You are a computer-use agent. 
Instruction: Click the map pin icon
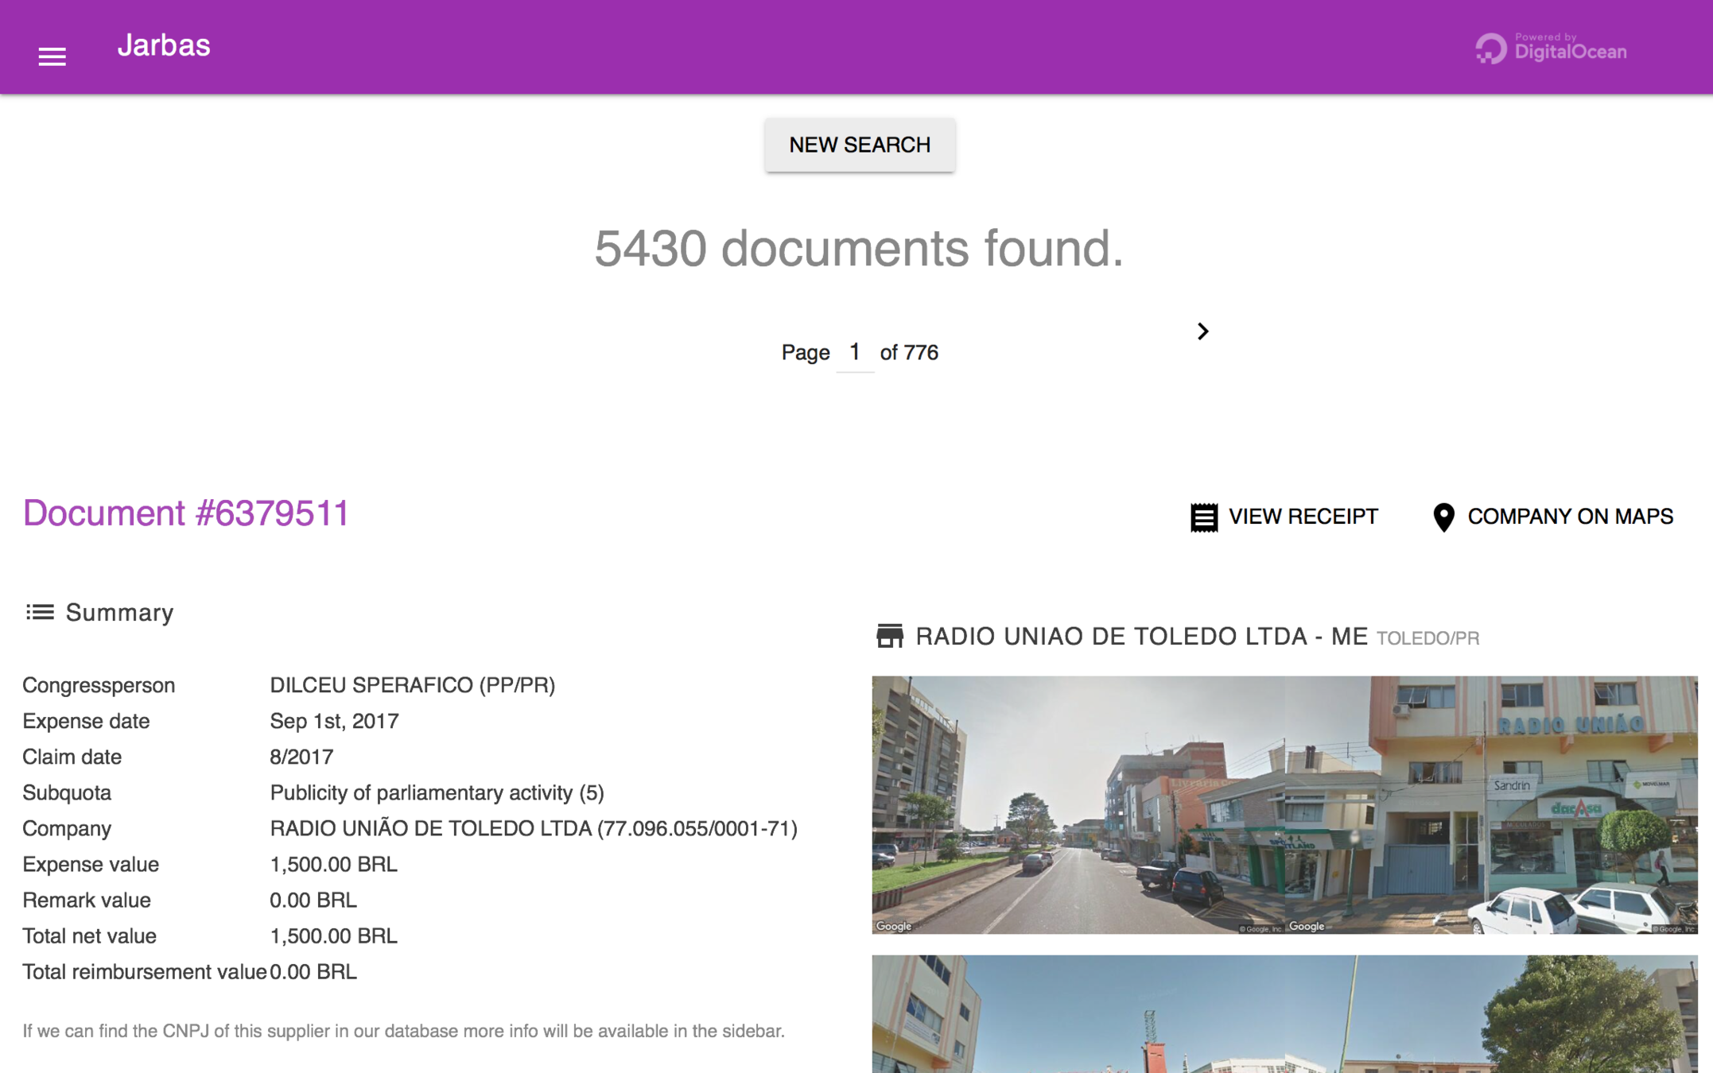tap(1443, 517)
